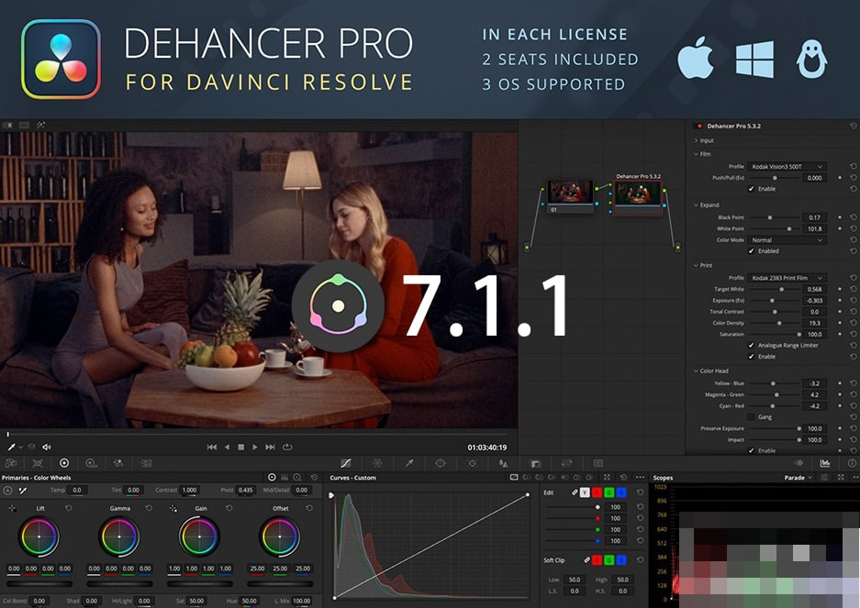The image size is (860, 608).
Task: Open the Tracker palette icon
Action: tap(473, 464)
